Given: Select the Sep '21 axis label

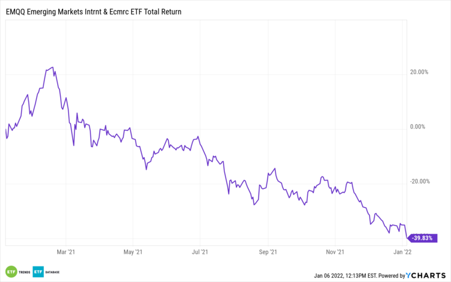Looking at the screenshot, I should (268, 253).
